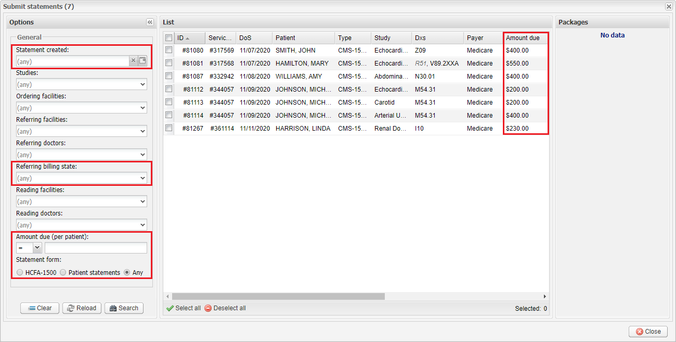Check the row for HARRISON, LINDA
Viewport: 676px width, 342px height.
click(x=168, y=128)
